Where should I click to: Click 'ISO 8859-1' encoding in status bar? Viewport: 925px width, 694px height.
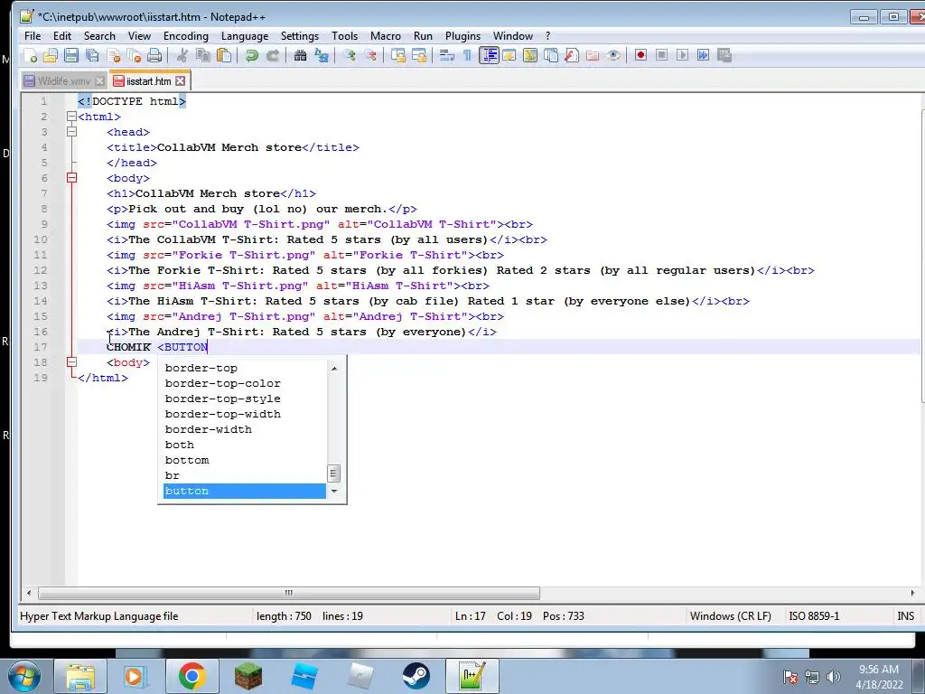pos(814,616)
